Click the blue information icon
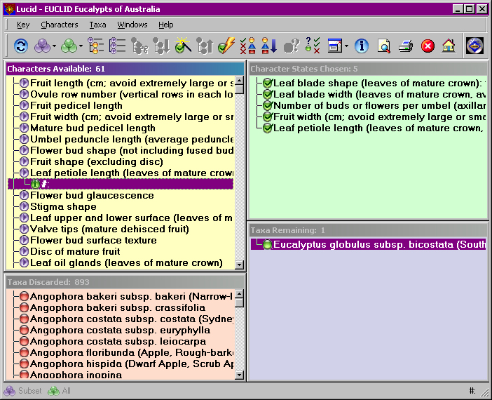This screenshot has height=400, width=492. [x=362, y=46]
